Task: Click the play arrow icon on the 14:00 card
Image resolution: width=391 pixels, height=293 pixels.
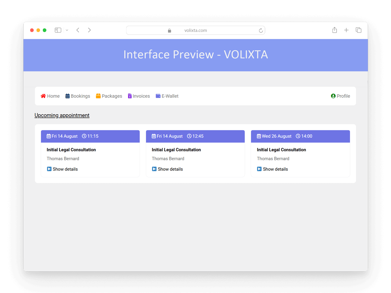Action: pos(259,169)
